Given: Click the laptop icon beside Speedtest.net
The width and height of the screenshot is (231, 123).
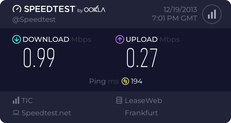Looking at the screenshot, I should [16, 113].
